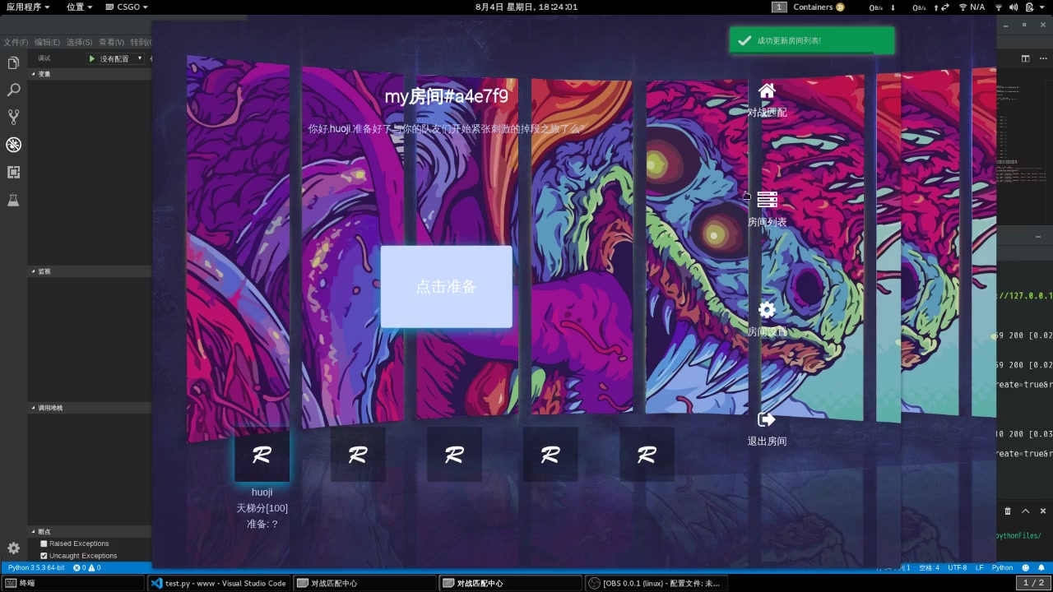1053x592 pixels.
Task: Open the 位置 places menu
Action: click(79, 7)
